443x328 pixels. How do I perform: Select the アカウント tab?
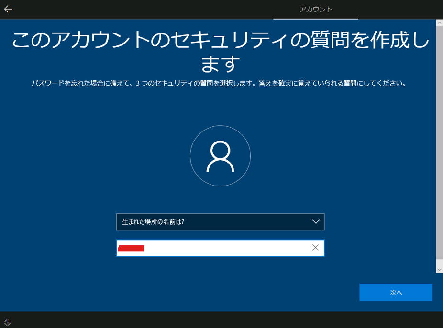316,9
